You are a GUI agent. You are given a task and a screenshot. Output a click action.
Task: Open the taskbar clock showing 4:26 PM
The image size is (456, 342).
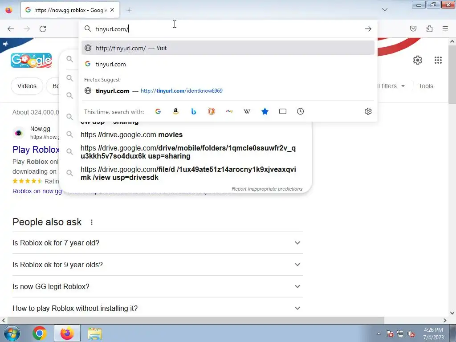click(x=433, y=334)
